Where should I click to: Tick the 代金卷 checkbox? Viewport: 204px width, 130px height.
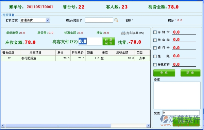coord(155,40)
